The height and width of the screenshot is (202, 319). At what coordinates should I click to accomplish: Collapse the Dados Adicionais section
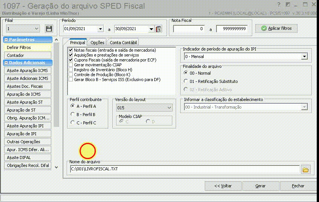[x=6, y=63]
